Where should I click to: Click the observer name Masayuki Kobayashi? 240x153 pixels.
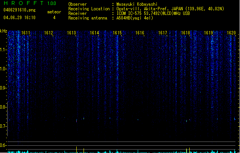click(137, 4)
